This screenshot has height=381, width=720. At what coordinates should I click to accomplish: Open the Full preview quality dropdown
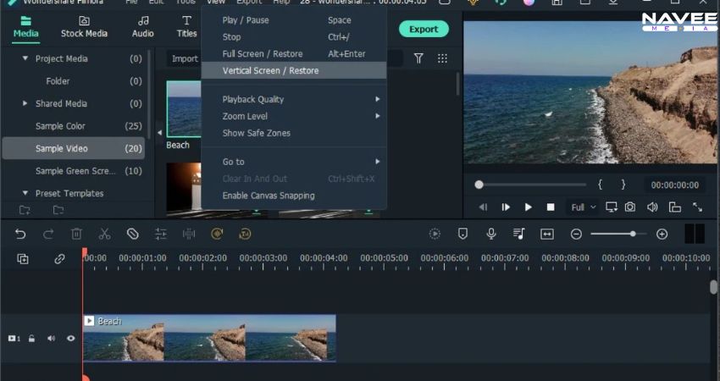(x=583, y=207)
